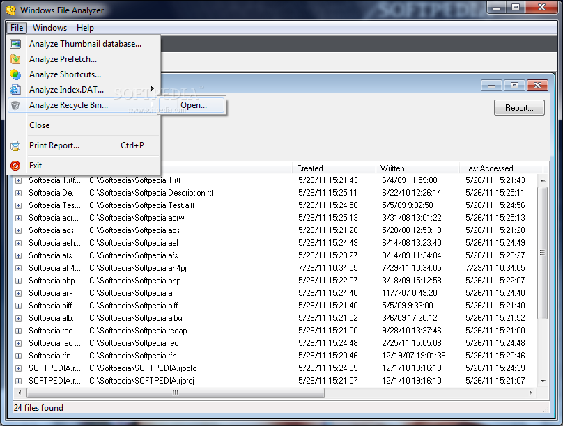
Task: Expand the Softpedia 1.rtf row
Action: [18, 180]
